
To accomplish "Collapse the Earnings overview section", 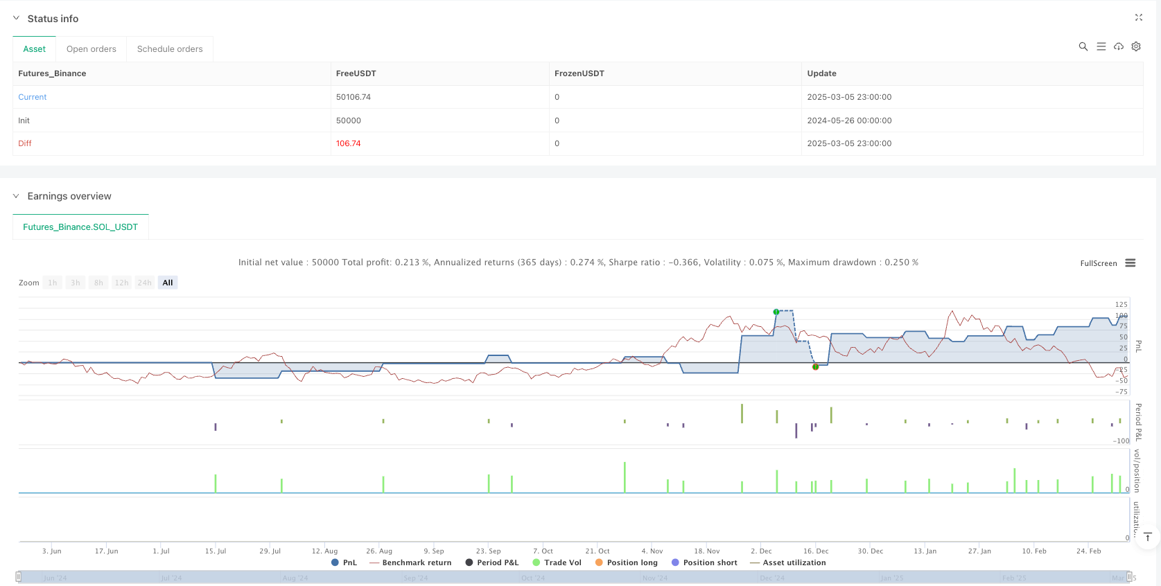I will 16,196.
